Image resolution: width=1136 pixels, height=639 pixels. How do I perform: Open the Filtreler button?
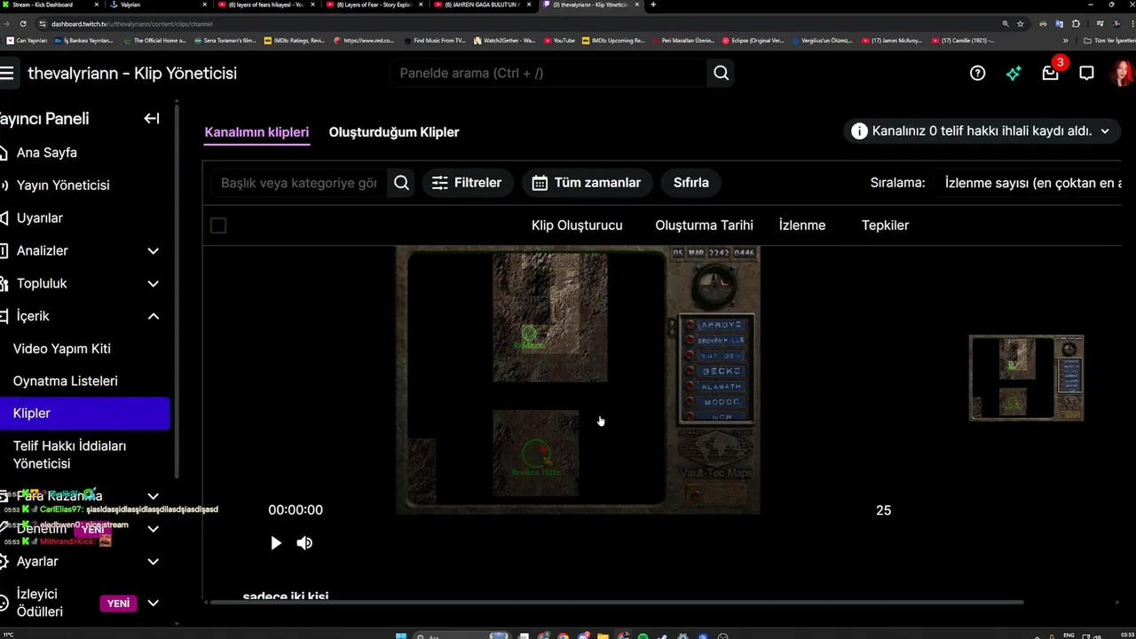click(x=467, y=183)
